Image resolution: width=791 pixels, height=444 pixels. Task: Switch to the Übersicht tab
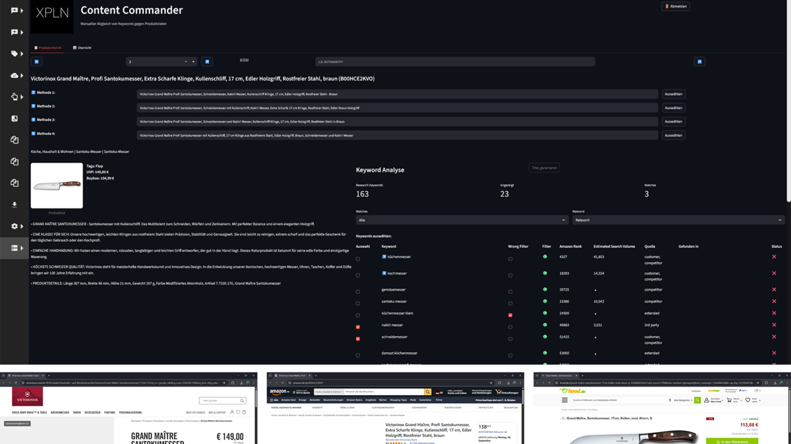coord(82,47)
